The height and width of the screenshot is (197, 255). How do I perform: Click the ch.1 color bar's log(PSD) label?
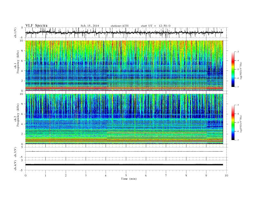(x=241, y=70)
